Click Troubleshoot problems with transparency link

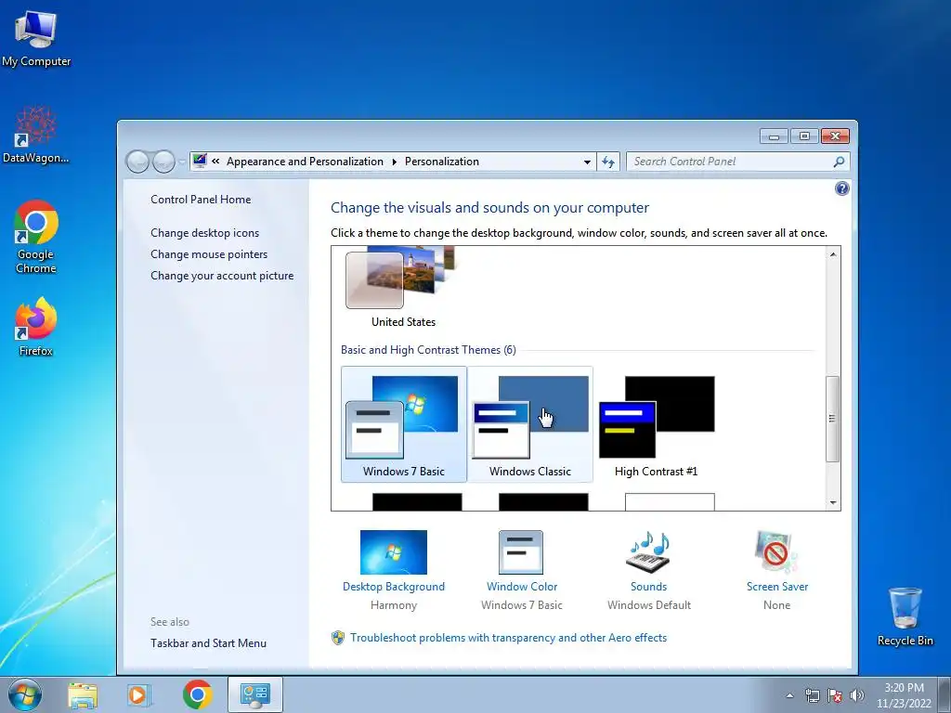point(508,638)
